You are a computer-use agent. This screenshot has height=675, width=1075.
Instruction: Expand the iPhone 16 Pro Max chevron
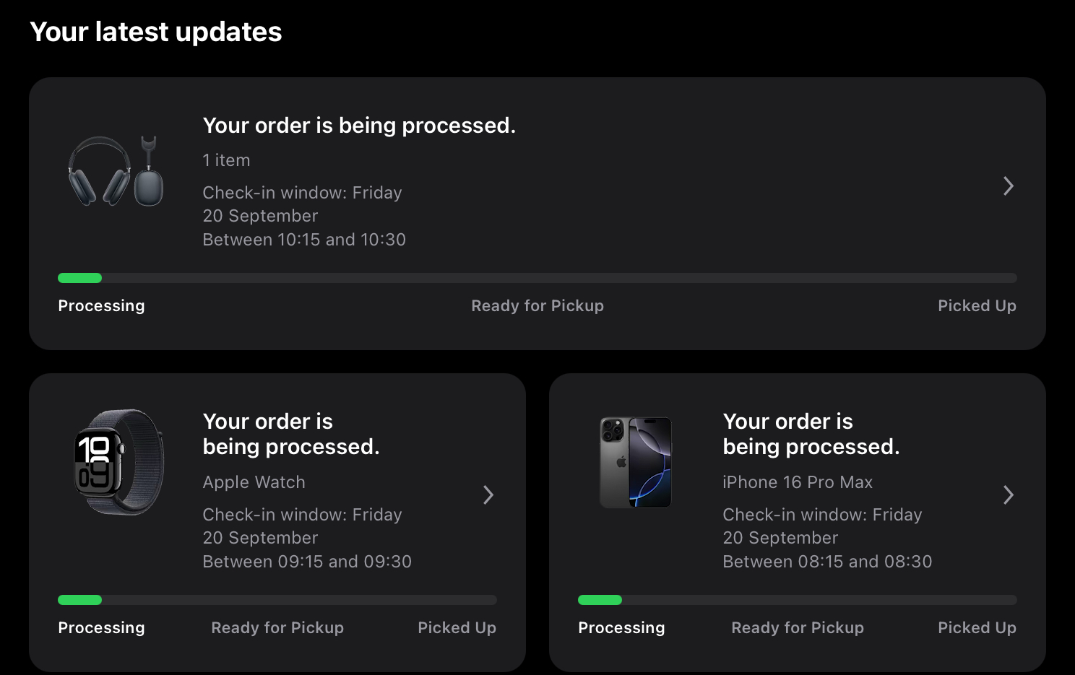point(1009,495)
